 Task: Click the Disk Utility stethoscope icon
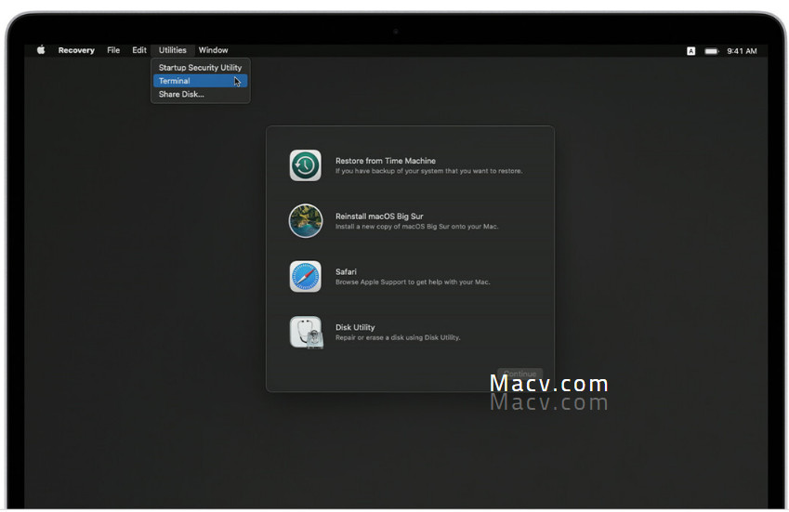pyautogui.click(x=306, y=332)
